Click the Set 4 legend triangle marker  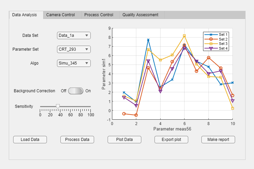click(211, 48)
